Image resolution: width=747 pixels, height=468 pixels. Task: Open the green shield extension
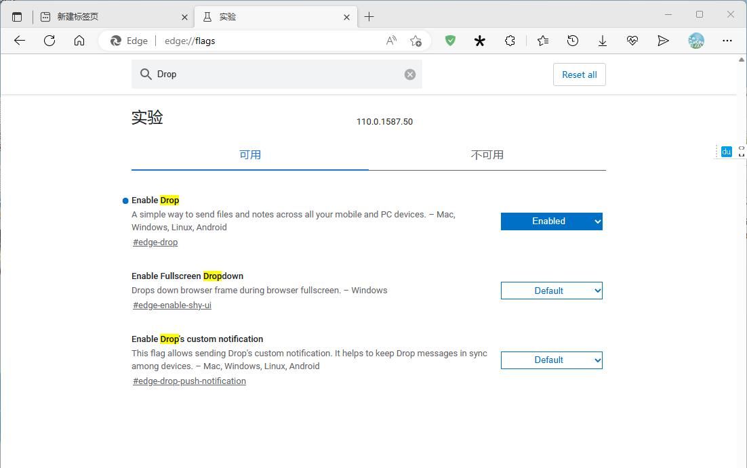[x=450, y=41]
